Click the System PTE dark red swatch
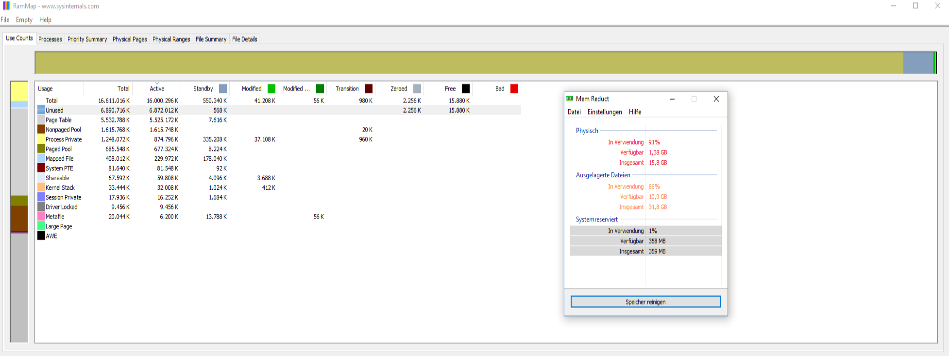This screenshot has width=949, height=356. tap(41, 169)
